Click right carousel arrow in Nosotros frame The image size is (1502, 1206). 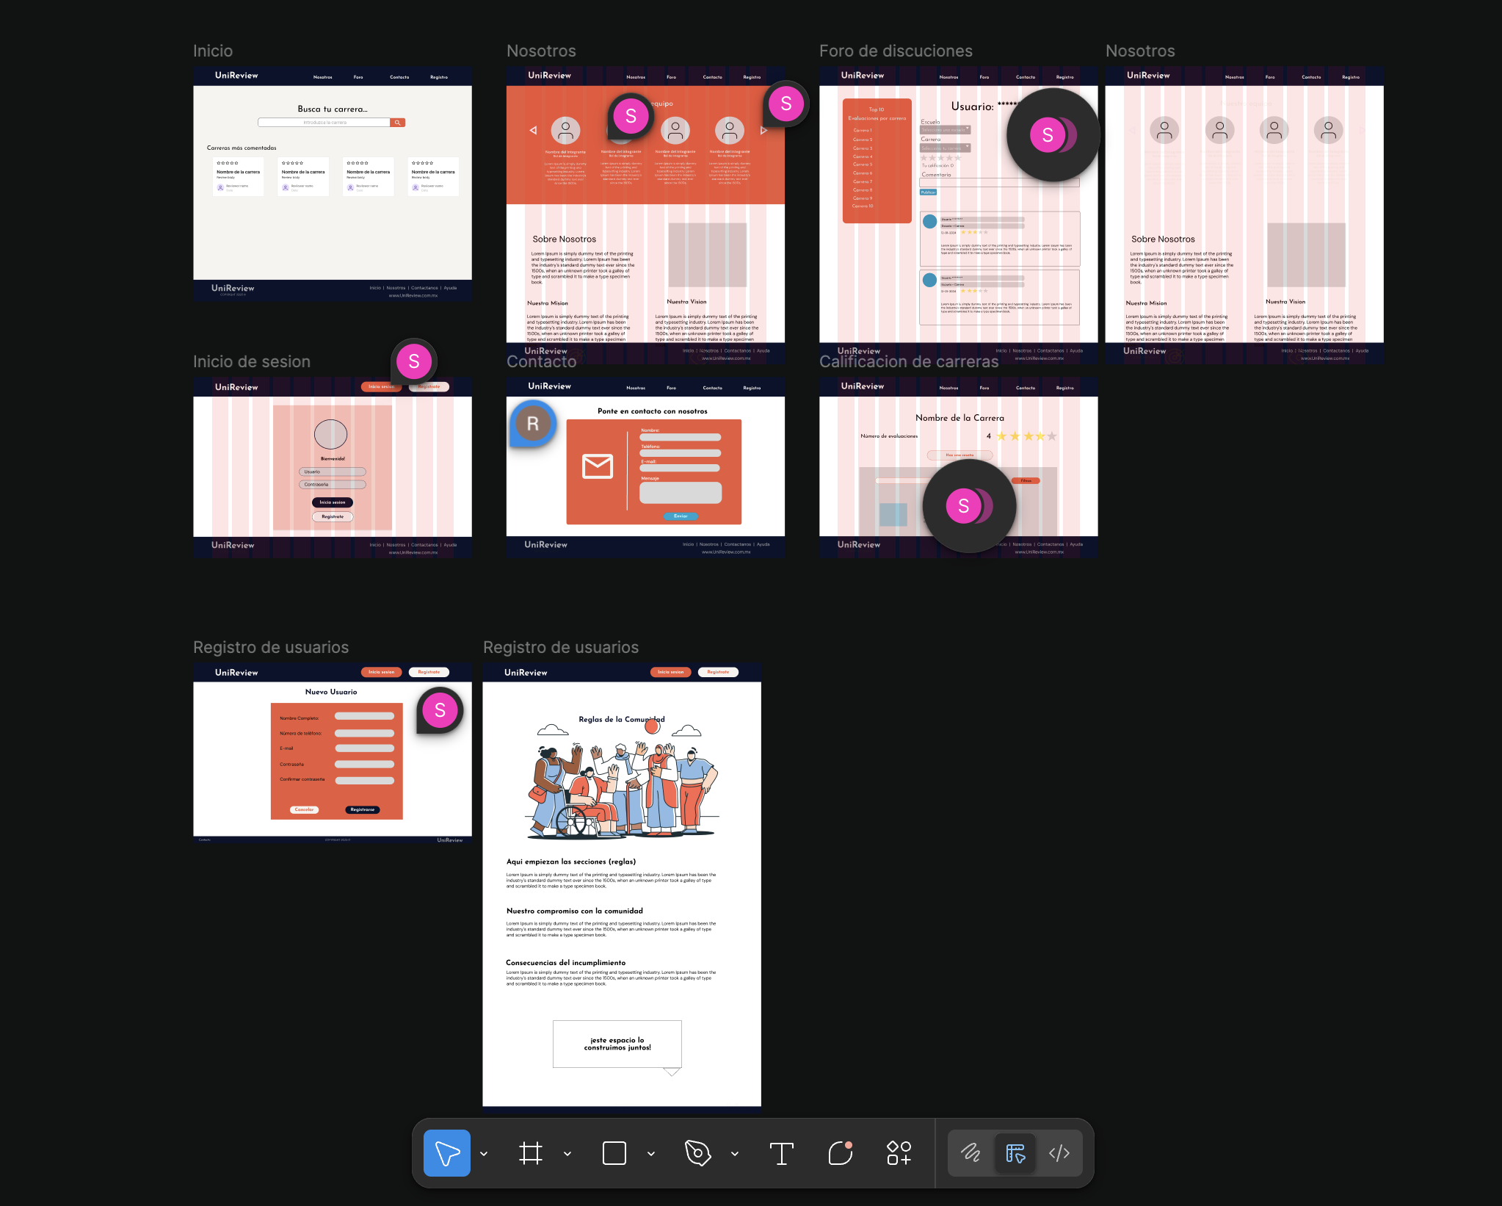click(763, 130)
